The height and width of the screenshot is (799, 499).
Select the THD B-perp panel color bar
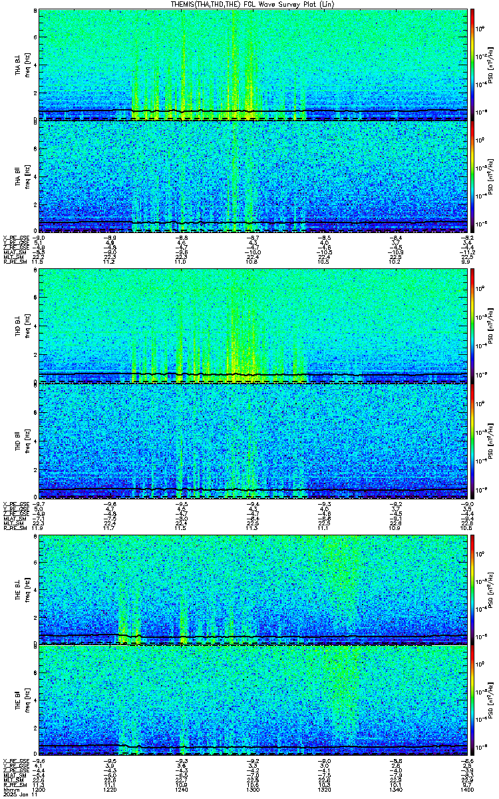tap(472, 326)
